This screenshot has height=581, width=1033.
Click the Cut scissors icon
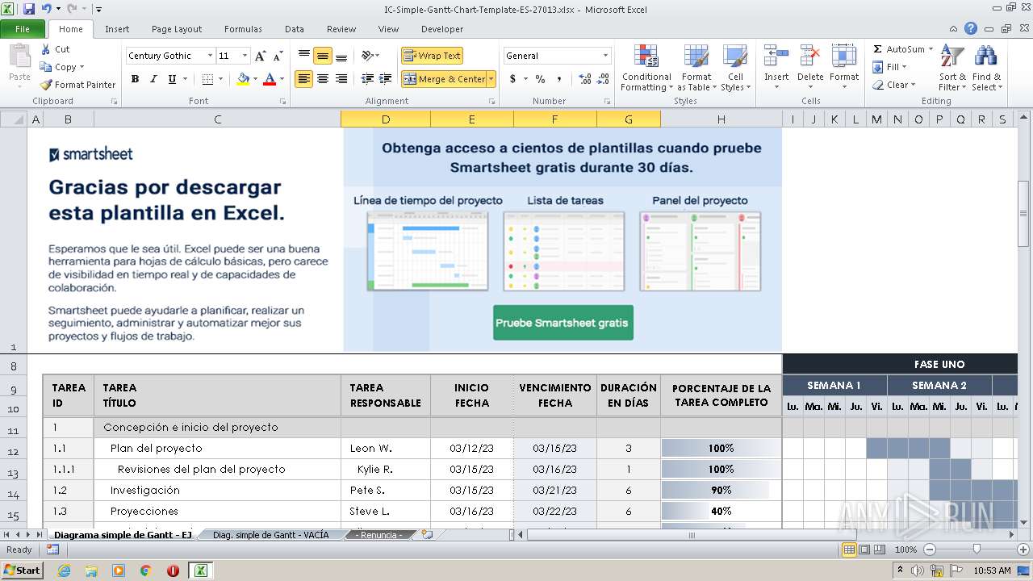[45, 49]
